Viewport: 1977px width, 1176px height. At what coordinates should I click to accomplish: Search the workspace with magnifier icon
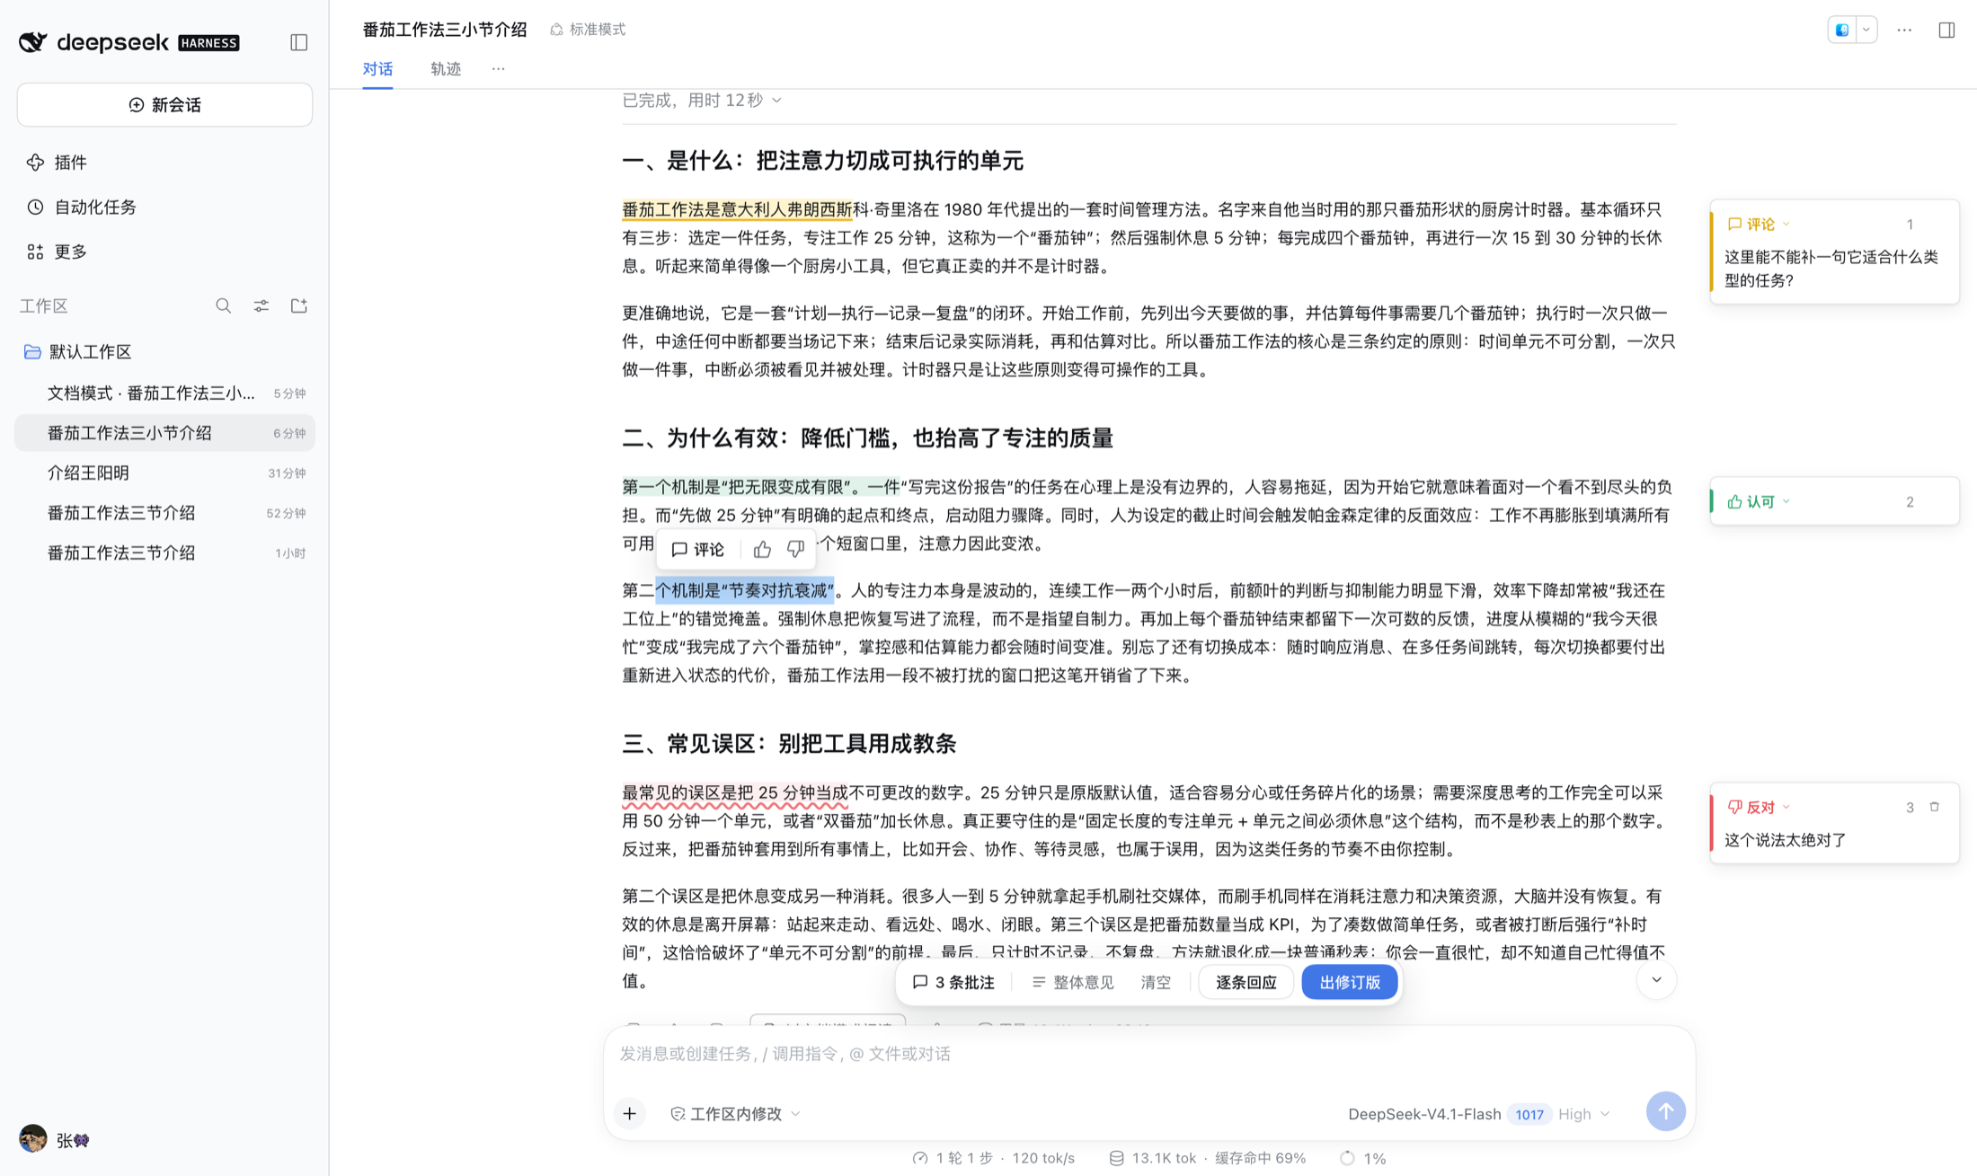tap(223, 306)
